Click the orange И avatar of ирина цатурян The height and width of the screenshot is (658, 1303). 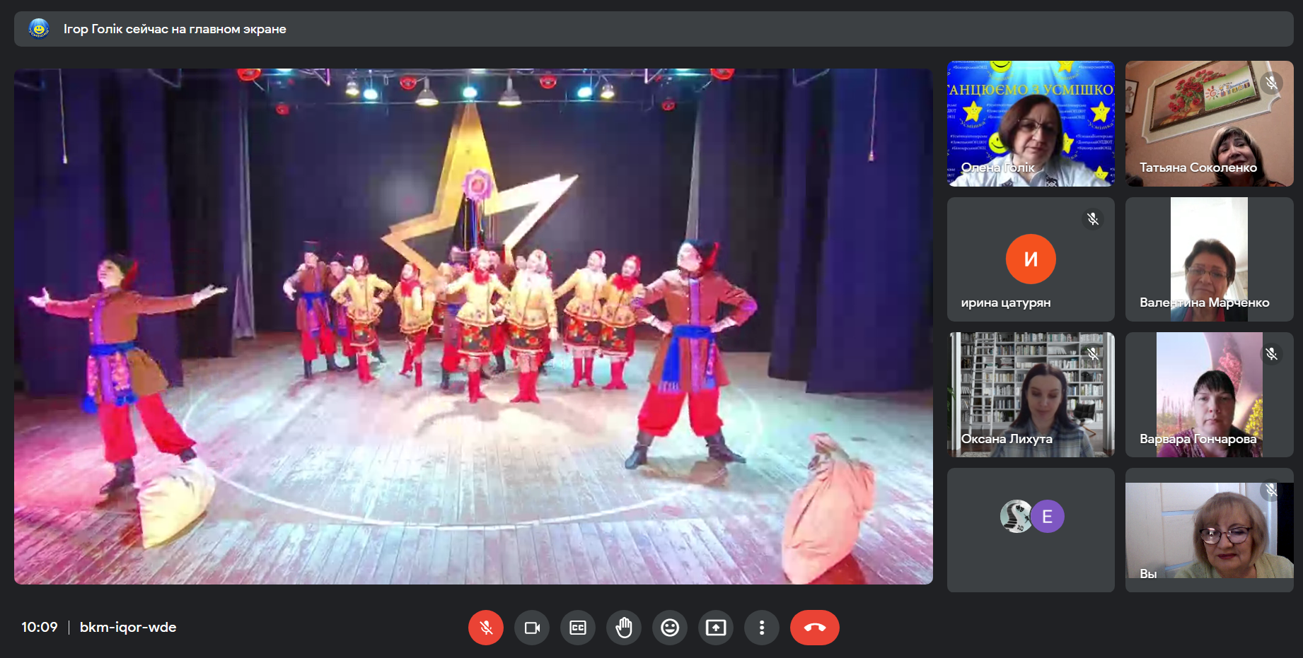pos(1031,259)
